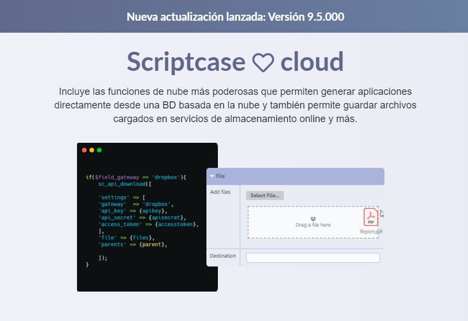Viewport: 468px width, 321px height.
Task: Click the upload arrows inside the drop zone
Action: pos(313,217)
